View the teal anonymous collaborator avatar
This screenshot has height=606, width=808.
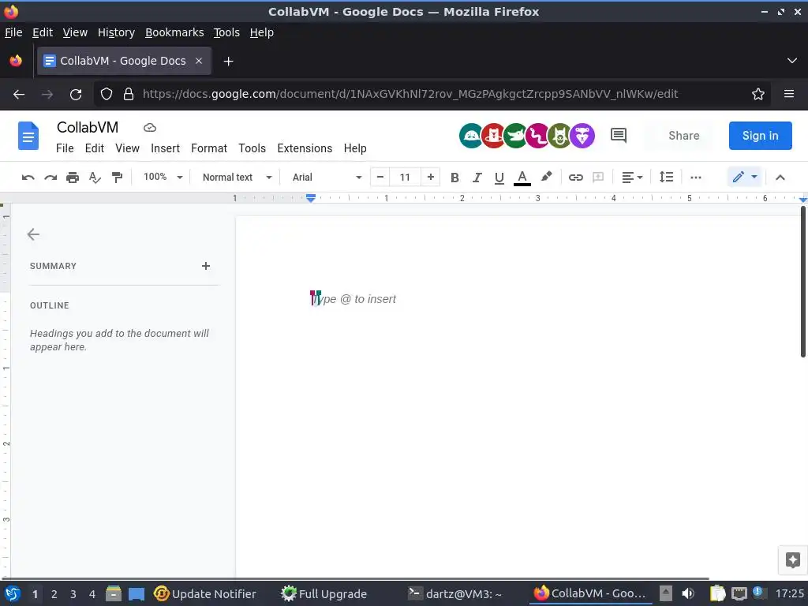point(470,136)
